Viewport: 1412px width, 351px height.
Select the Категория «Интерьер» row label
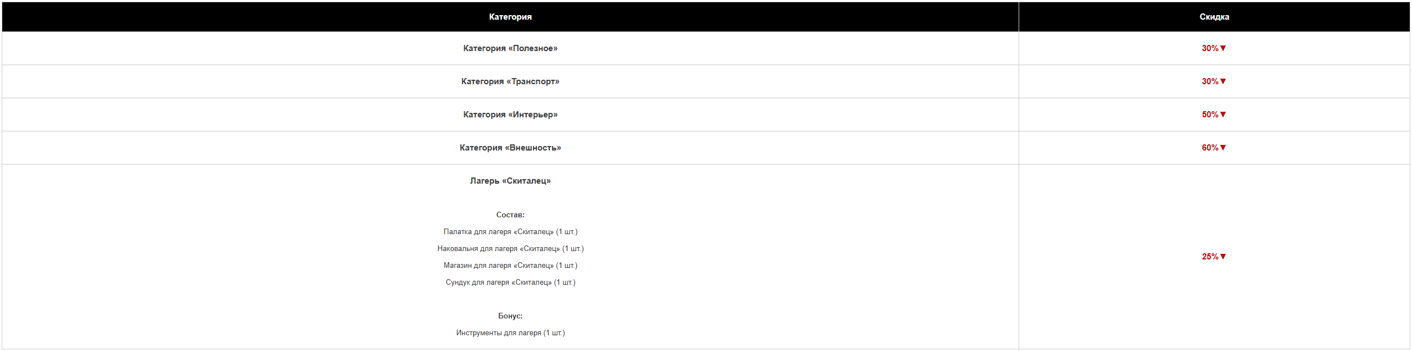510,115
